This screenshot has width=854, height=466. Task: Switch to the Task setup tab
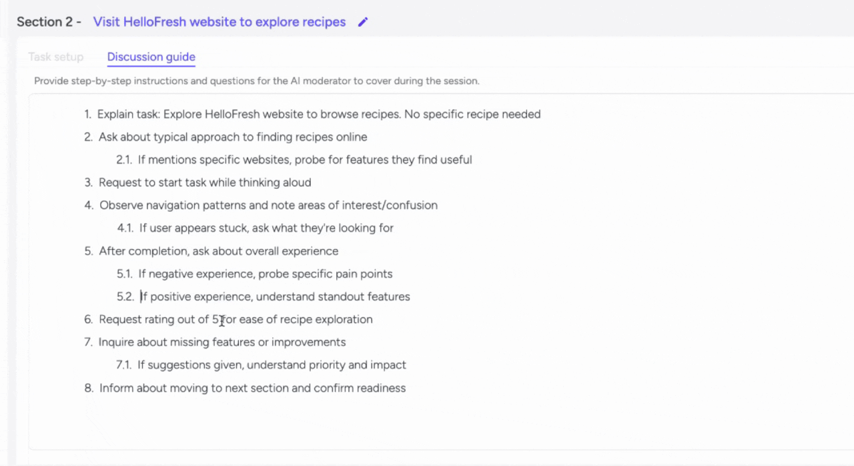coord(56,57)
